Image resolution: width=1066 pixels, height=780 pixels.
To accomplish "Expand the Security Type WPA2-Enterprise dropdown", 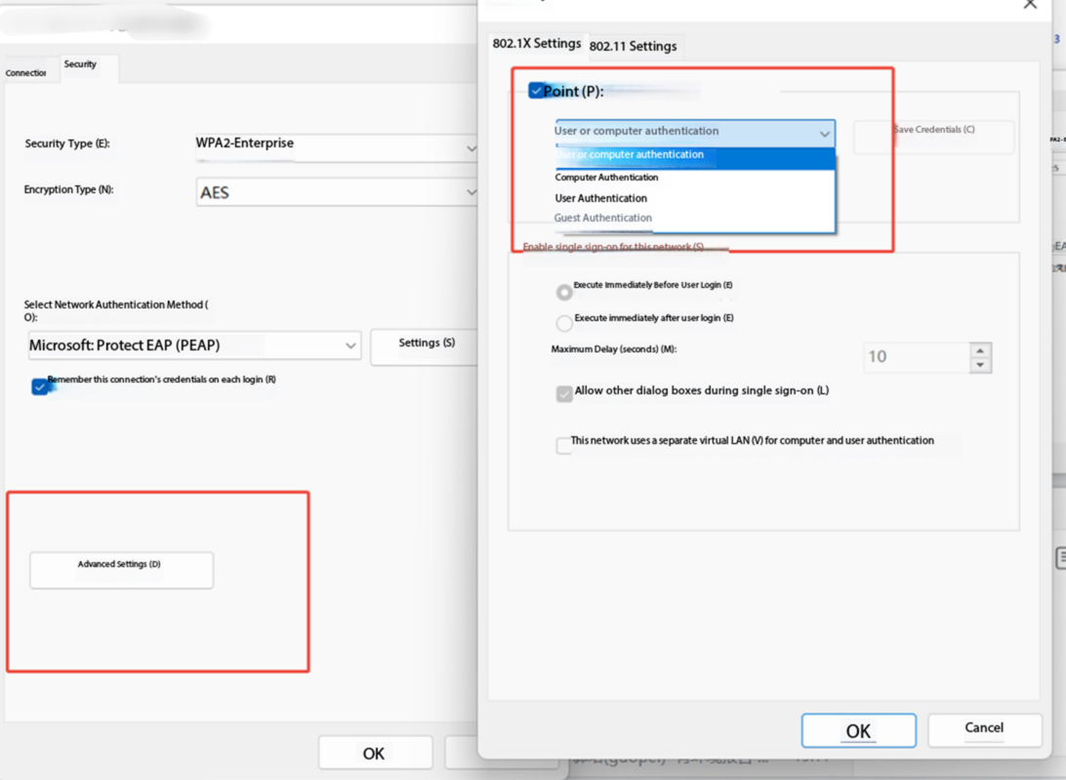I will tap(471, 147).
